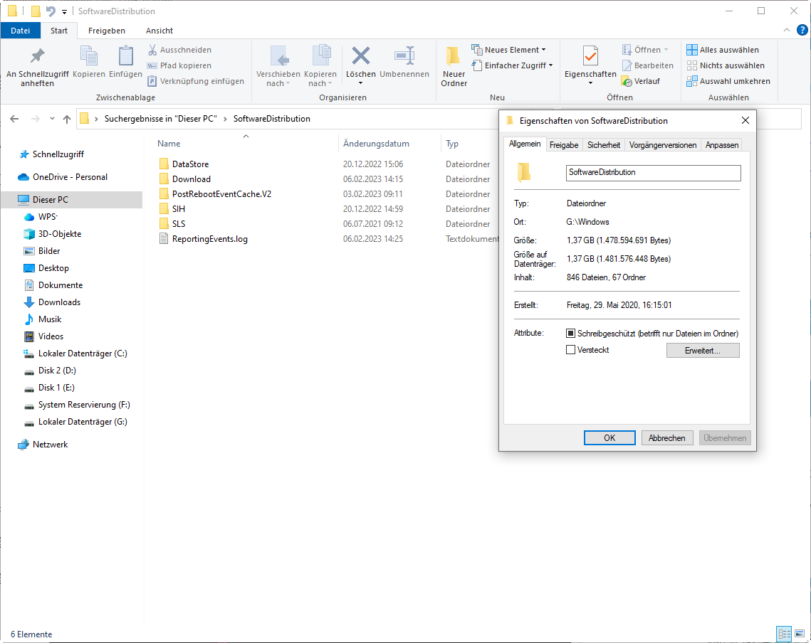811x643 pixels.
Task: Sort by Name column header
Action: pyautogui.click(x=169, y=144)
